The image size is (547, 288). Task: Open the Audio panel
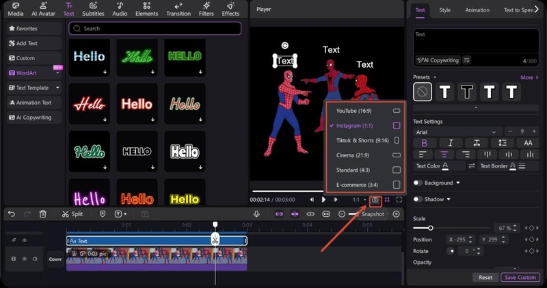click(120, 10)
